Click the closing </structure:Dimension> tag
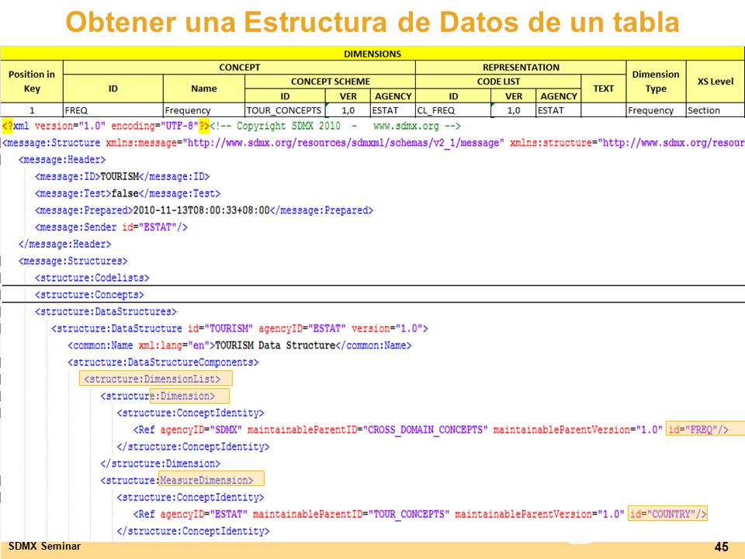745x559 pixels. [160, 464]
